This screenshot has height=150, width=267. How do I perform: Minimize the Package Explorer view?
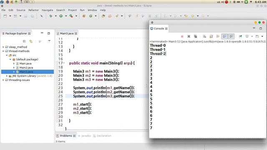pyautogui.click(x=42, y=33)
